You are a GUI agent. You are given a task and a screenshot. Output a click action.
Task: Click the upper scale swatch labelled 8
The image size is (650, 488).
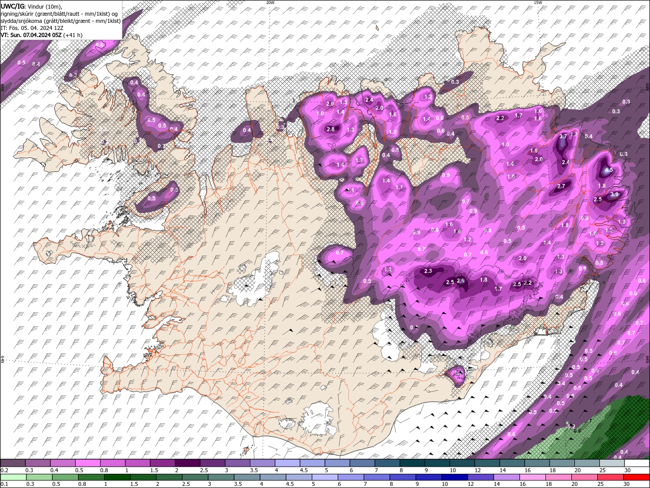(412, 463)
